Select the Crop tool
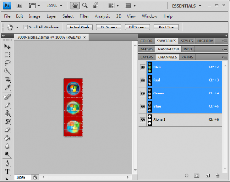The height and width of the screenshot is (182, 230). (7, 79)
